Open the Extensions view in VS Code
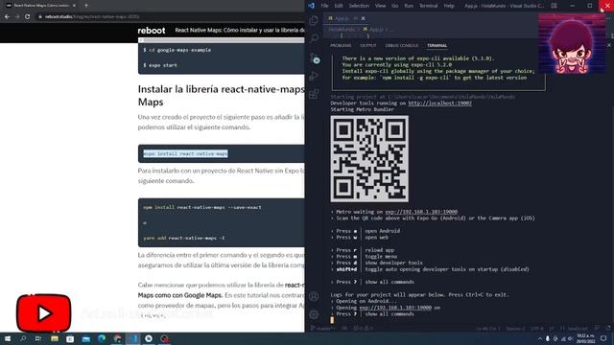 coord(314,94)
